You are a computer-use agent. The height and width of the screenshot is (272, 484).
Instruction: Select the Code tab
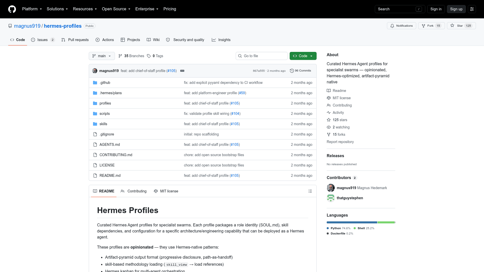click(17, 40)
